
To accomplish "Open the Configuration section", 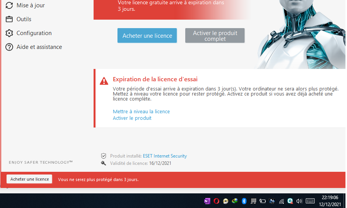I will [34, 33].
